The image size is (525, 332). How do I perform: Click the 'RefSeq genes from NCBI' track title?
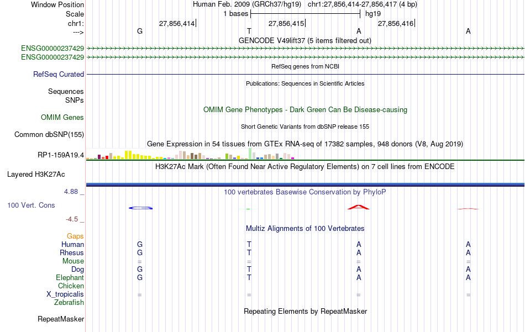pos(305,66)
